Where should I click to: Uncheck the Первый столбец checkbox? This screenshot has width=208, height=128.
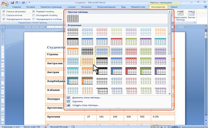tap(34, 11)
